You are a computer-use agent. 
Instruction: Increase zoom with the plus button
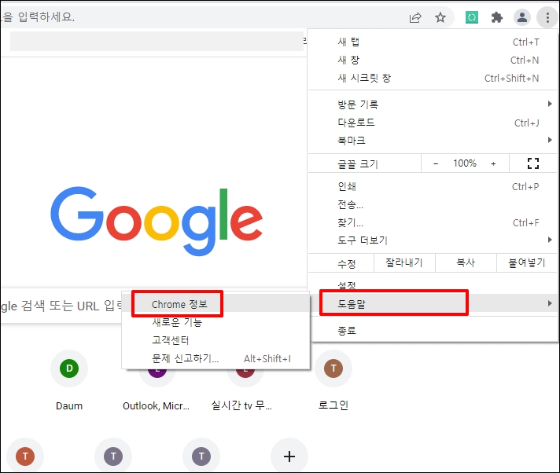tap(493, 163)
